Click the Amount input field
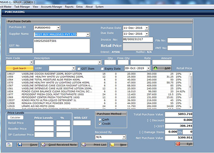The image size is (214, 153). coord(162,62)
